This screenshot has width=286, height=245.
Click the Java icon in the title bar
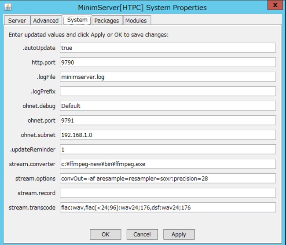tap(7, 7)
